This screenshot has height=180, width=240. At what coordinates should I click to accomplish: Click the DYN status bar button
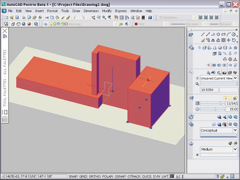156,177
